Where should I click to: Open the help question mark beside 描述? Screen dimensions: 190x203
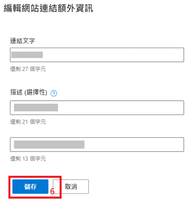click(x=53, y=93)
